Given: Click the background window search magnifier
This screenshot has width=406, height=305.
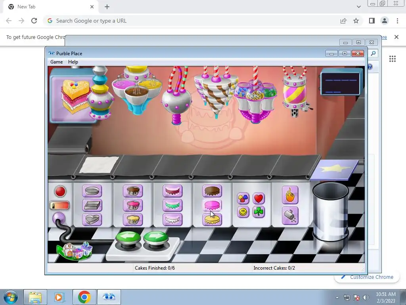Looking at the screenshot, I should (x=373, y=53).
